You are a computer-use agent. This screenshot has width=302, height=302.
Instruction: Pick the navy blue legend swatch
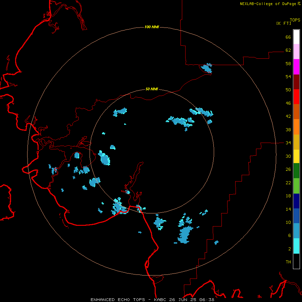[x=296, y=201]
